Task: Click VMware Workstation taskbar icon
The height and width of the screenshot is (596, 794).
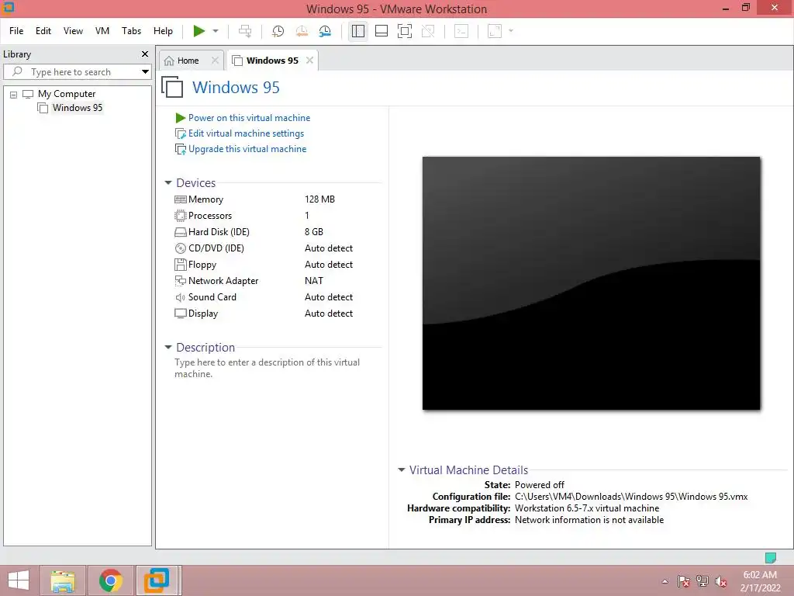Action: (x=157, y=580)
